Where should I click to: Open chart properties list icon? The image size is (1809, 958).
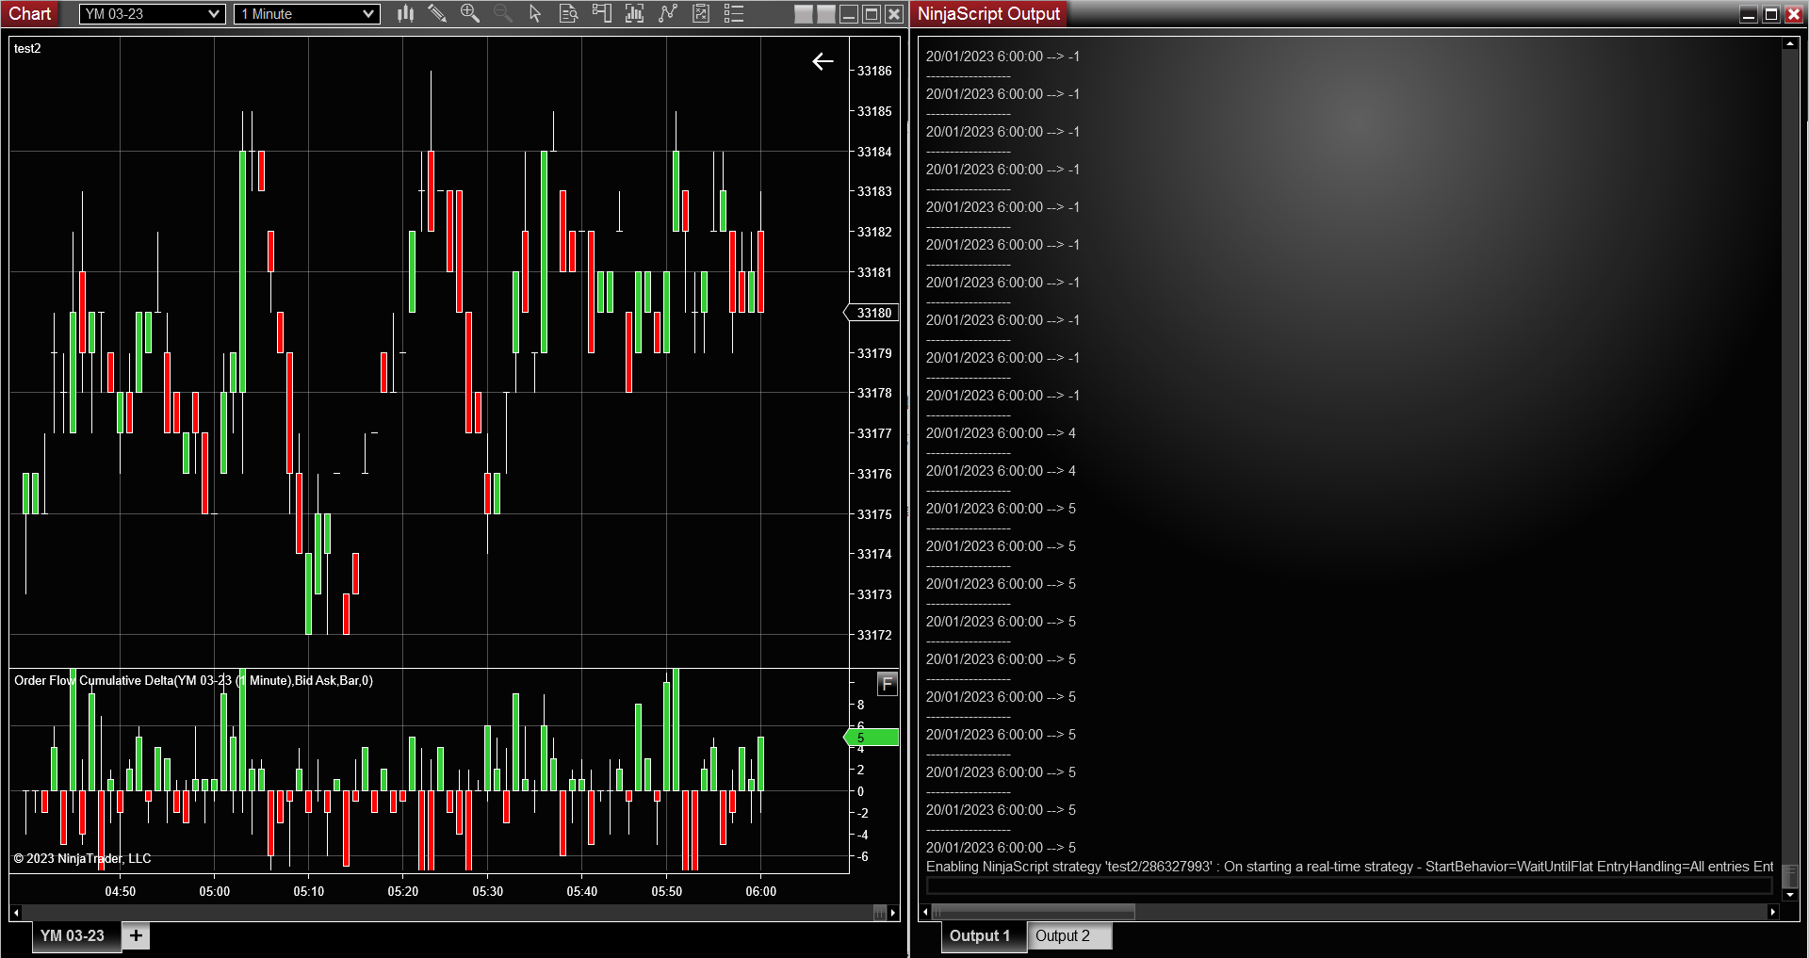(734, 13)
